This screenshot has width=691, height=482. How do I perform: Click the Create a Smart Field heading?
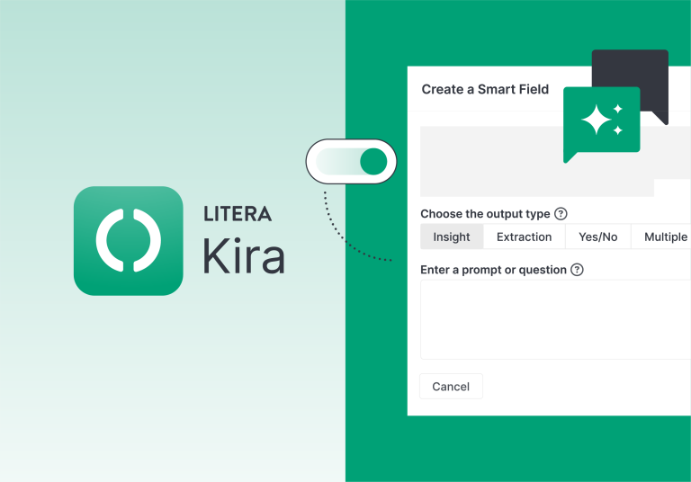pyautogui.click(x=485, y=89)
